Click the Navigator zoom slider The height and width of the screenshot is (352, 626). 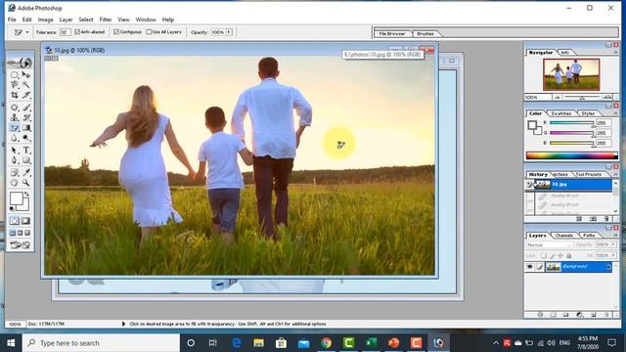[x=582, y=97]
